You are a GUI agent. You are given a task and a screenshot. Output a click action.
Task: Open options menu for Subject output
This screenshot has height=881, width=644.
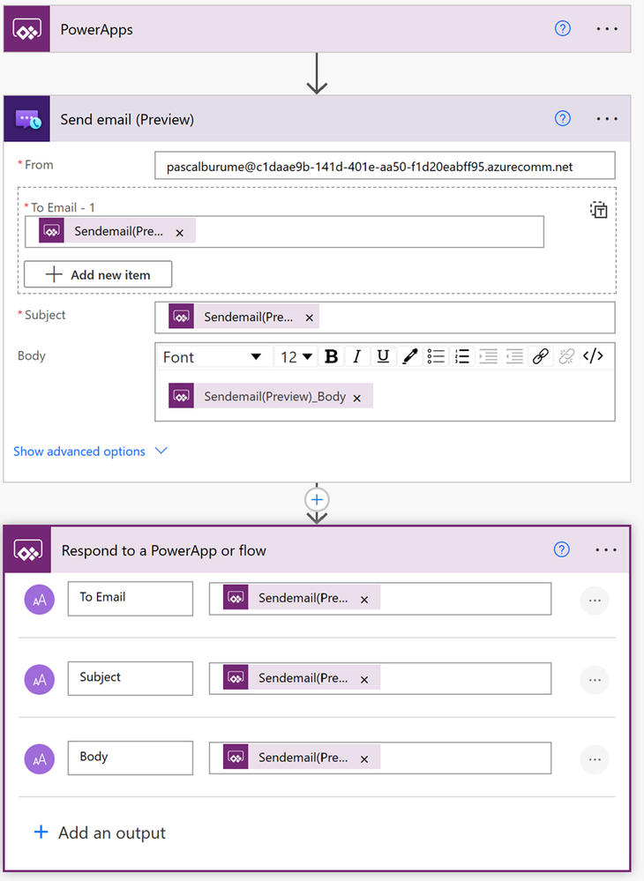pos(595,681)
